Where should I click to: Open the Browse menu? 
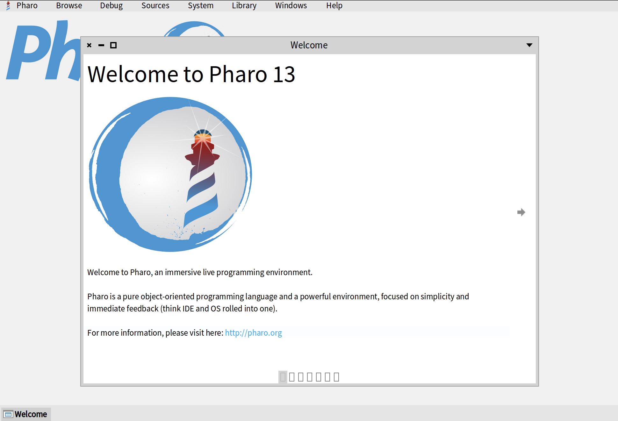tap(69, 6)
